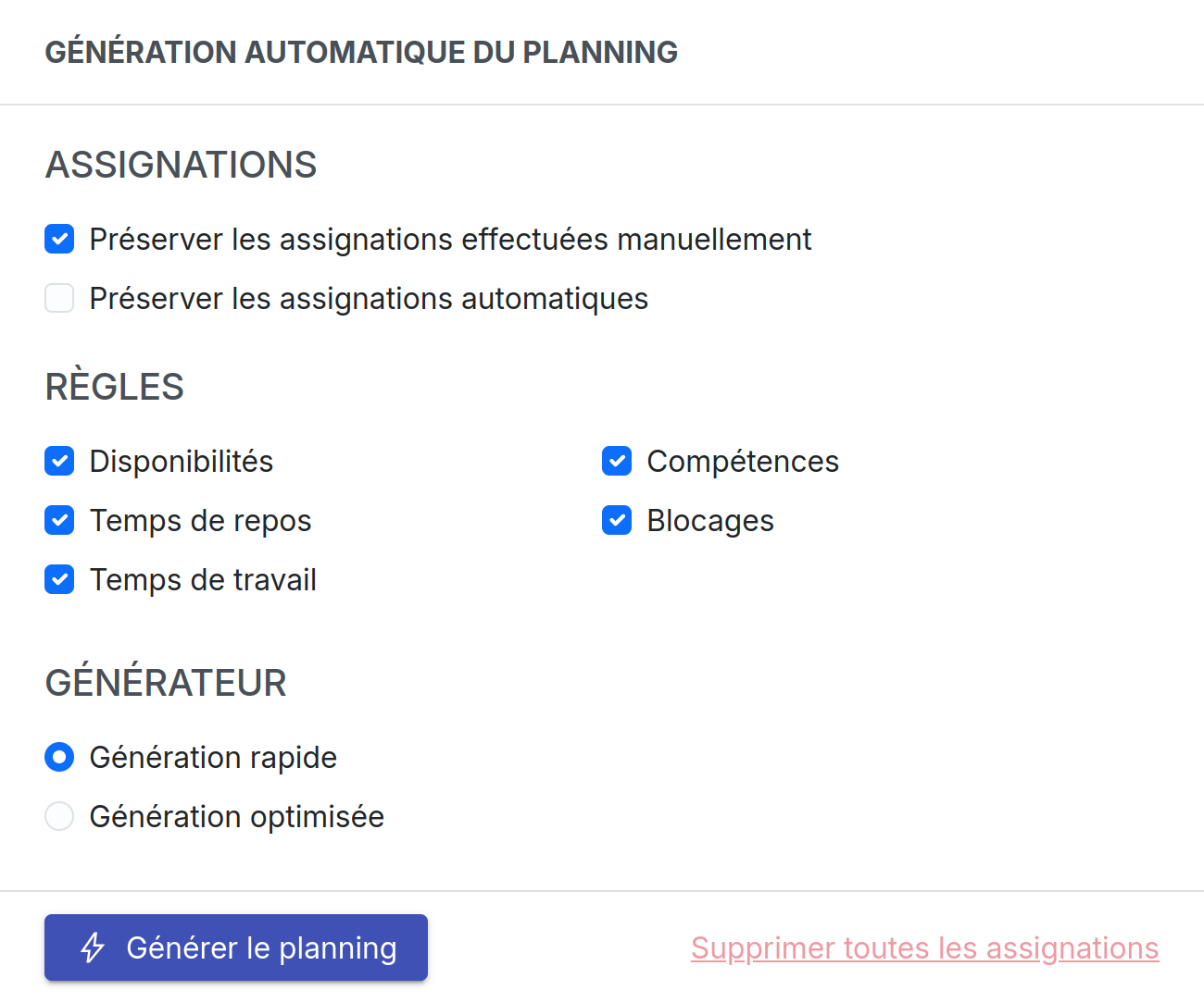Screen dimensions: 1204x1003
Task: Click the "GÉNÉRATEUR" section heading
Action: pos(166,683)
